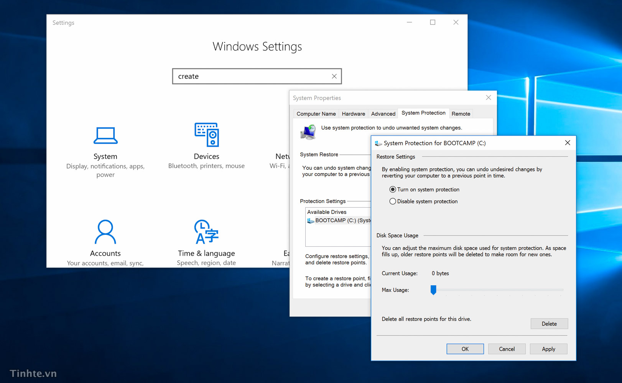Switch to the Computer Name tab
The width and height of the screenshot is (622, 383).
tap(316, 114)
